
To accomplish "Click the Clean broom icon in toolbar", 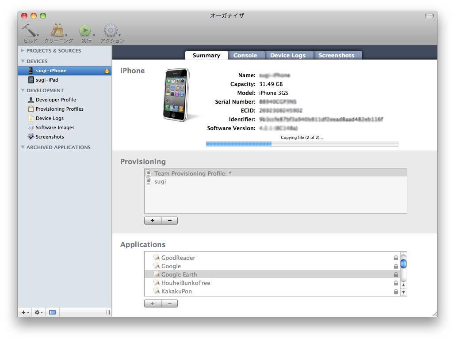I will tap(57, 30).
